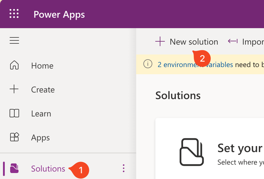The image size is (264, 179).
Task: Click the Learn book icon
Action: 14,113
